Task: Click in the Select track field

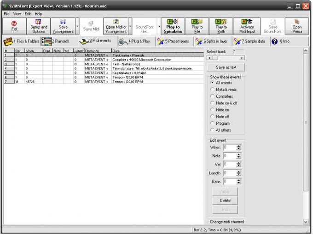Action: click(x=239, y=52)
